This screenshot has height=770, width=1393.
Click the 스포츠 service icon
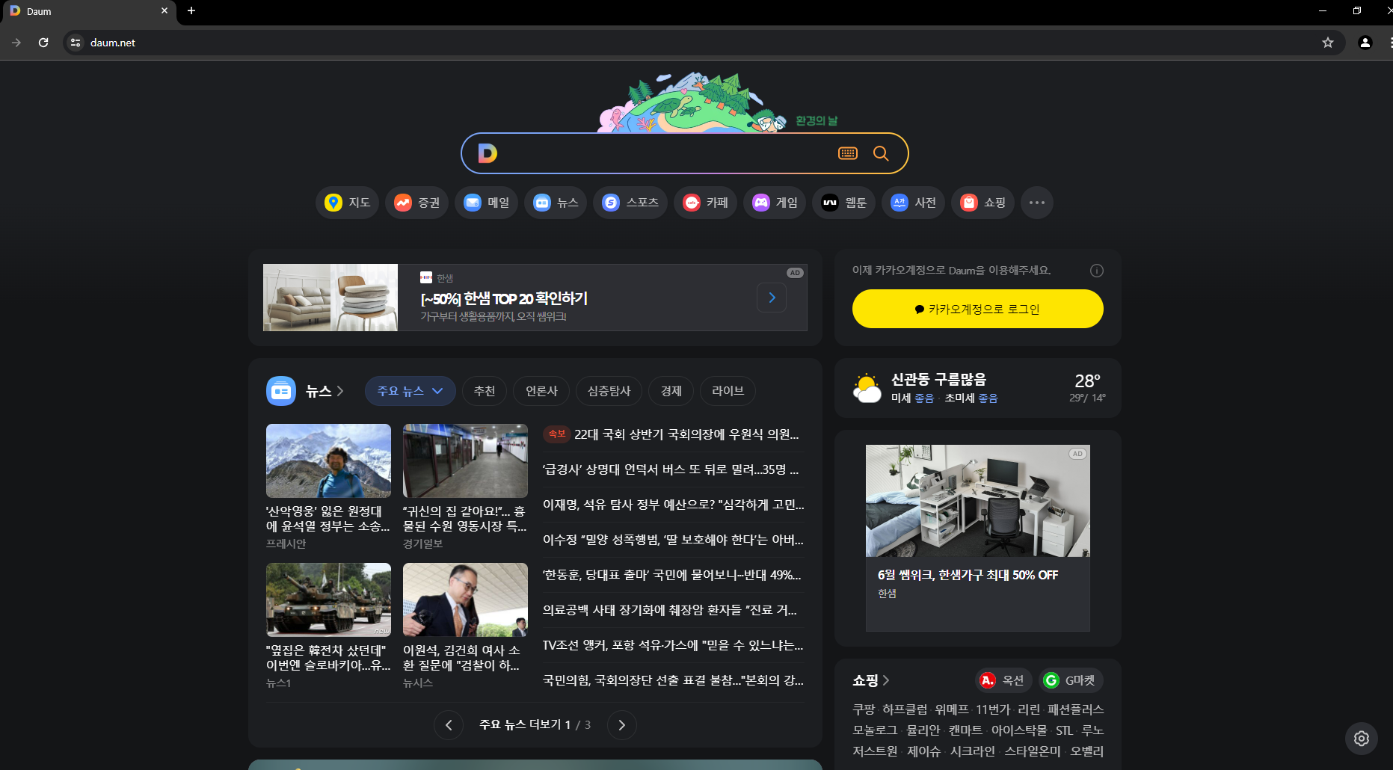pyautogui.click(x=630, y=203)
